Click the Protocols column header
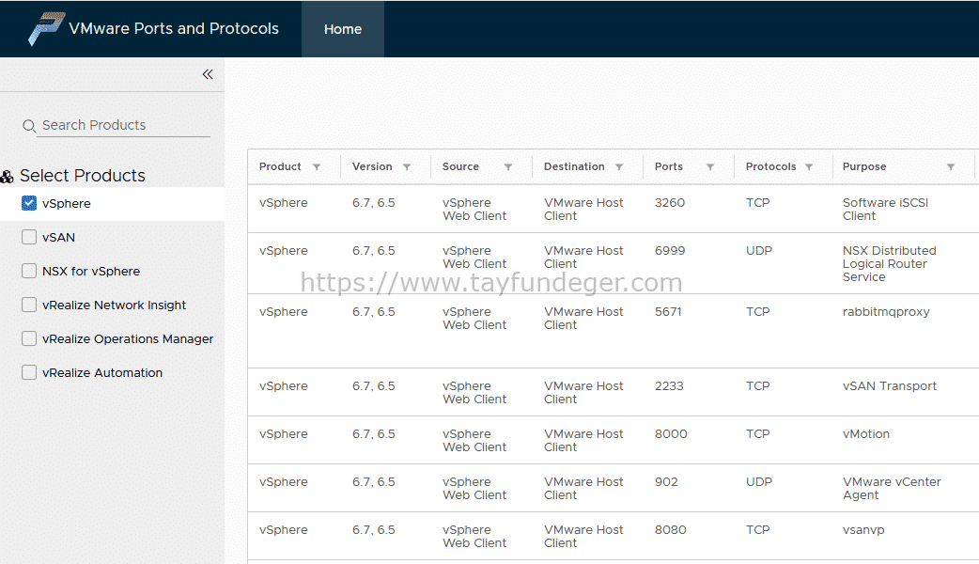The width and height of the screenshot is (979, 564). 770,166
